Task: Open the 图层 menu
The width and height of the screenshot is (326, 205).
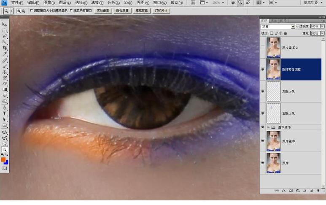Action: point(65,3)
